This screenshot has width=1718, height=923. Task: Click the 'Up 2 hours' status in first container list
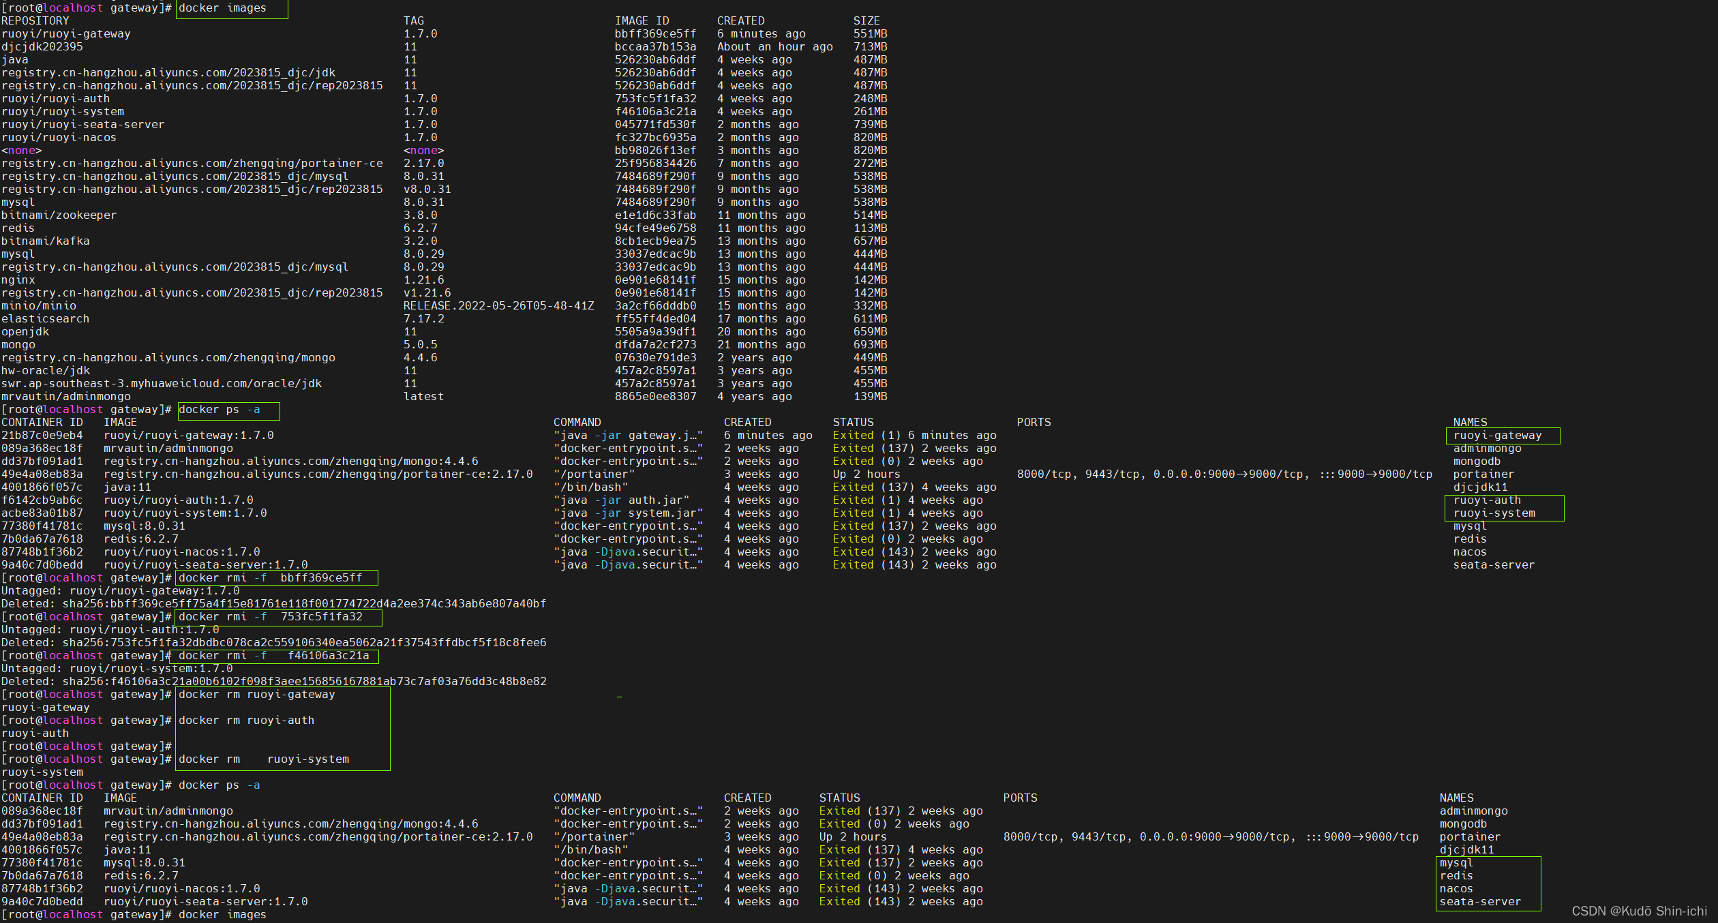(866, 474)
